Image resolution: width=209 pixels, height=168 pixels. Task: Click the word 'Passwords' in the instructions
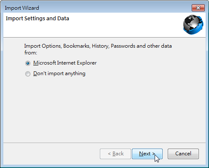123,46
